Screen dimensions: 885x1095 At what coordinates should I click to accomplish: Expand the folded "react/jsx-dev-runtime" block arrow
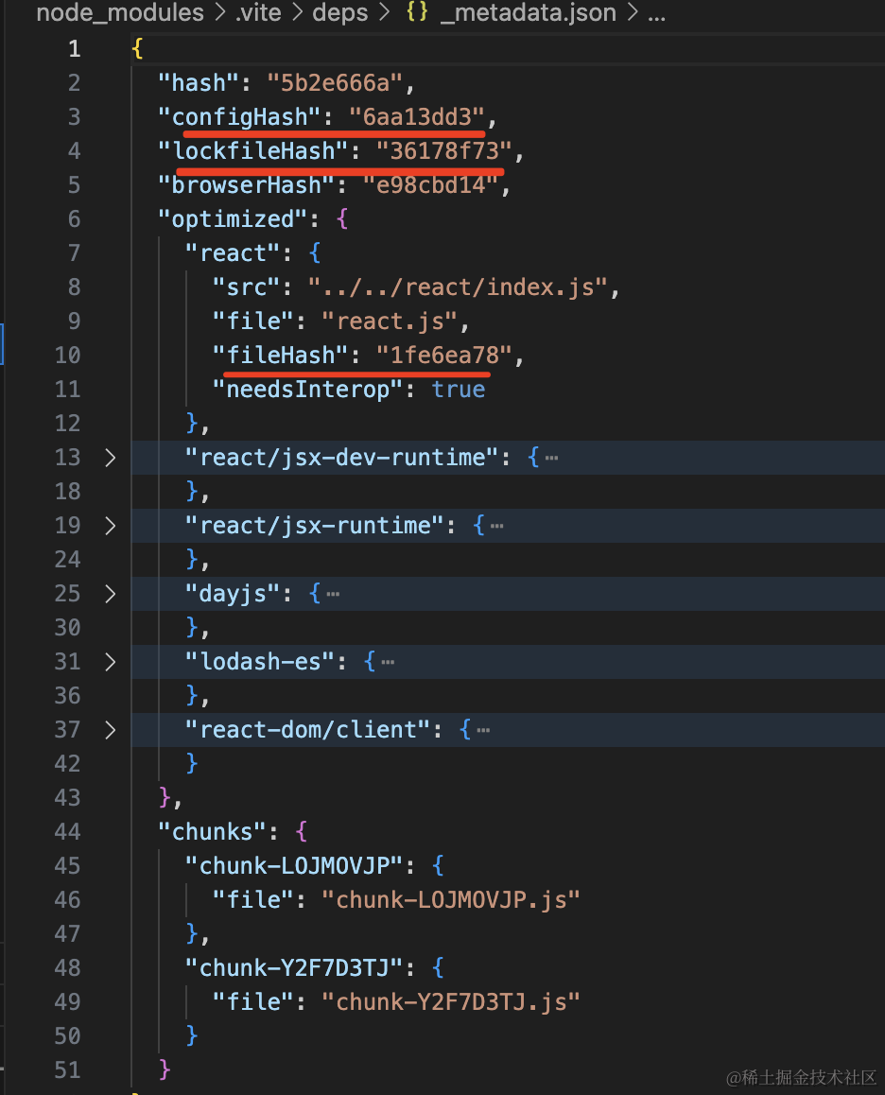pyautogui.click(x=110, y=458)
